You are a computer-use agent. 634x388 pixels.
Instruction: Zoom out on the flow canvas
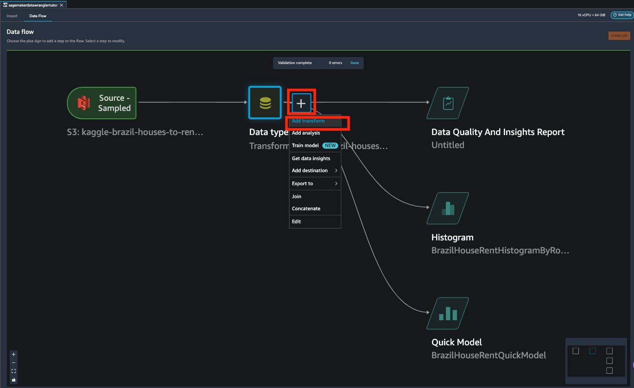[13, 362]
